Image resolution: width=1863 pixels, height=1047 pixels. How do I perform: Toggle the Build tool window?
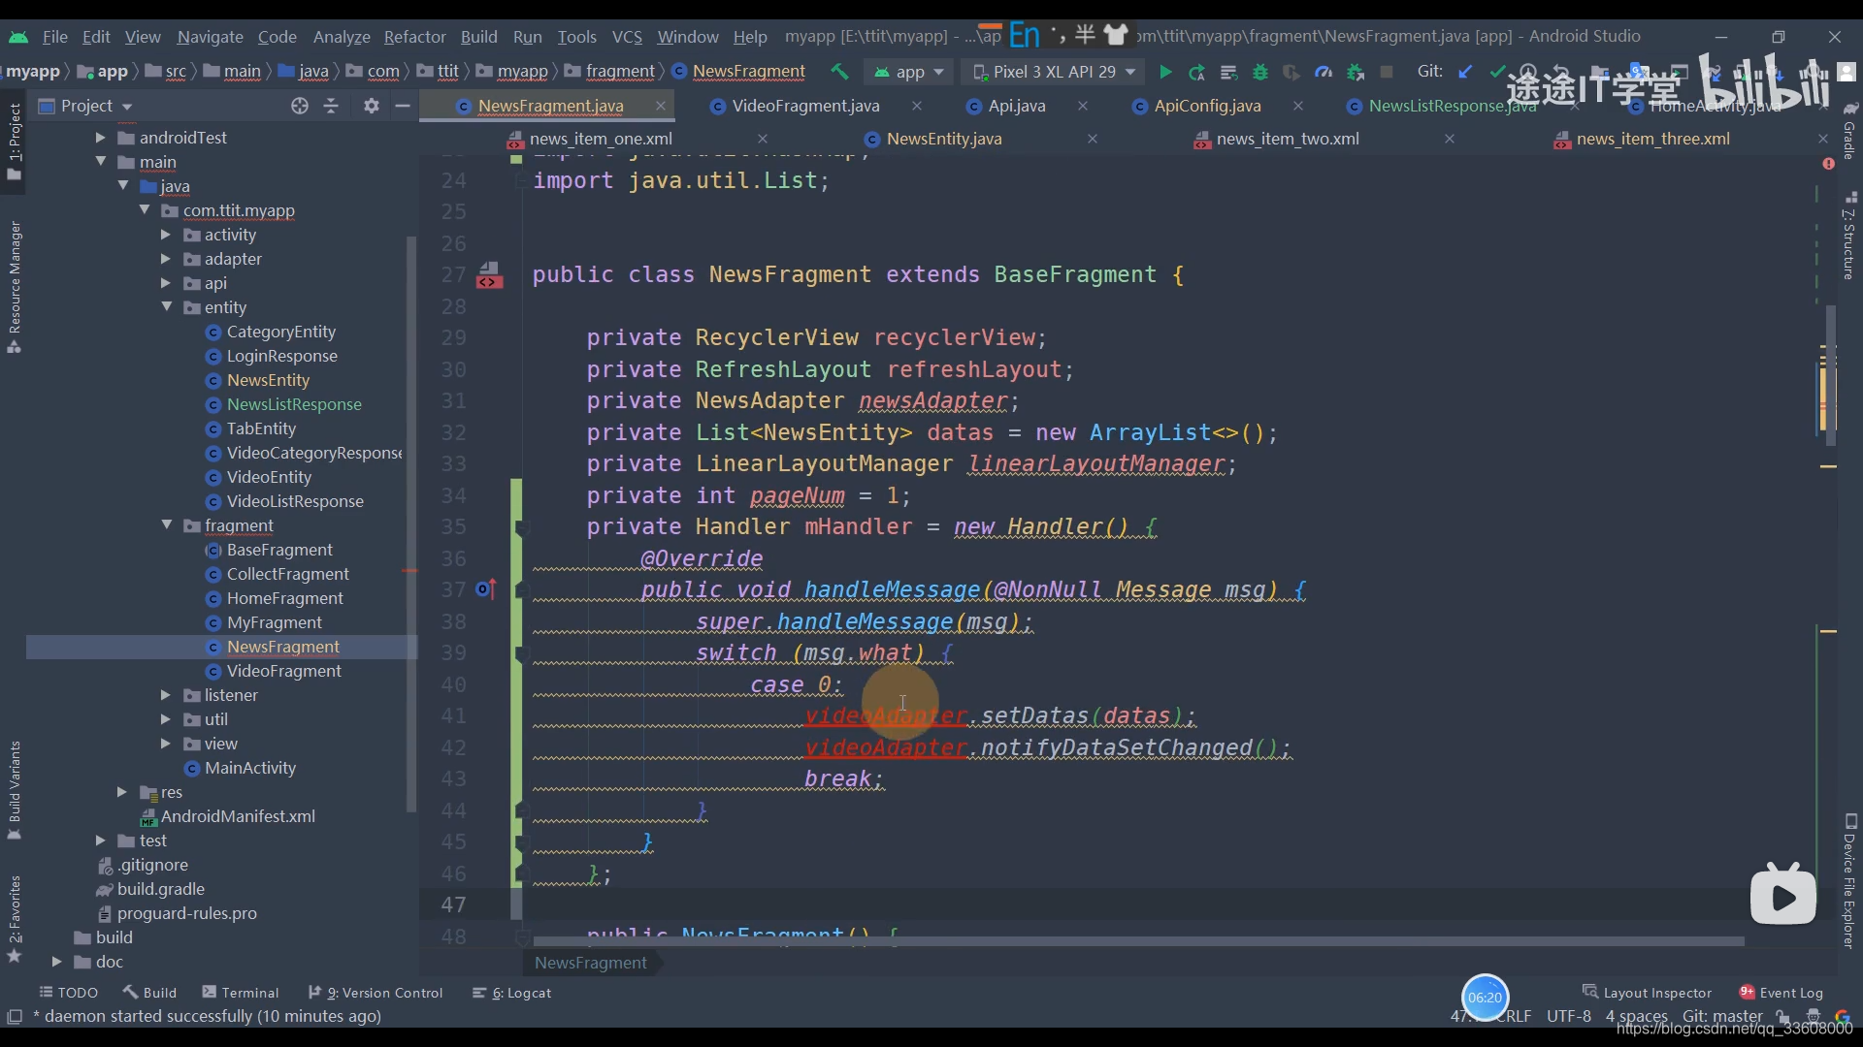[149, 993]
